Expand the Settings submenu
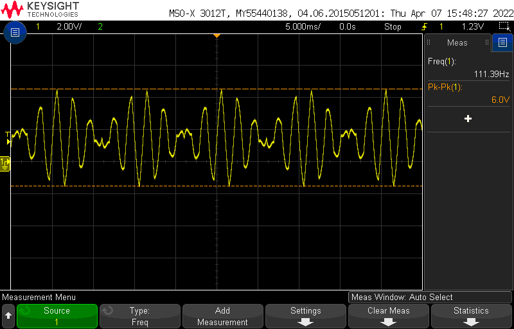The image size is (514, 329). tap(305, 316)
